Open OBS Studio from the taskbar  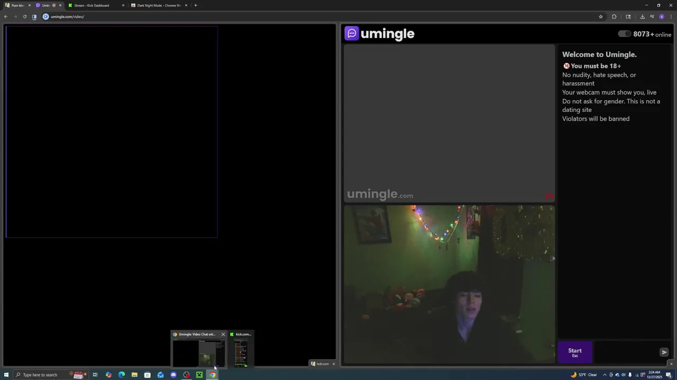(186, 375)
